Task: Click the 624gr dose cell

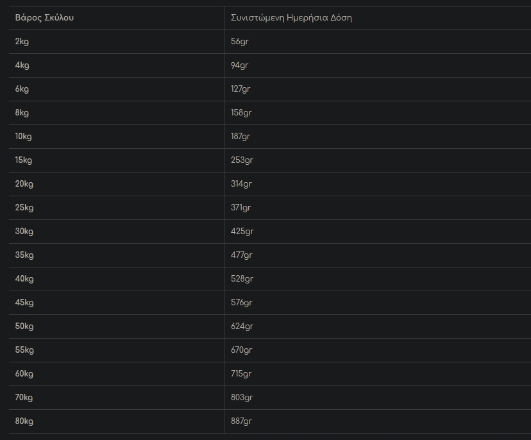Action: (x=242, y=326)
